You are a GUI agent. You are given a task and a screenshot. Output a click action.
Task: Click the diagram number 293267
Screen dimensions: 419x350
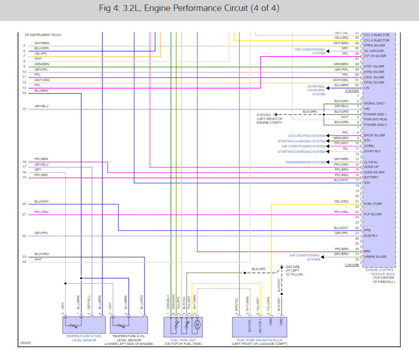26,343
